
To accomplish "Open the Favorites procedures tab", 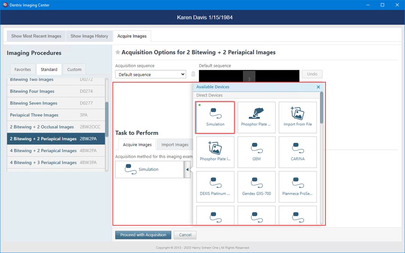I will [x=23, y=70].
